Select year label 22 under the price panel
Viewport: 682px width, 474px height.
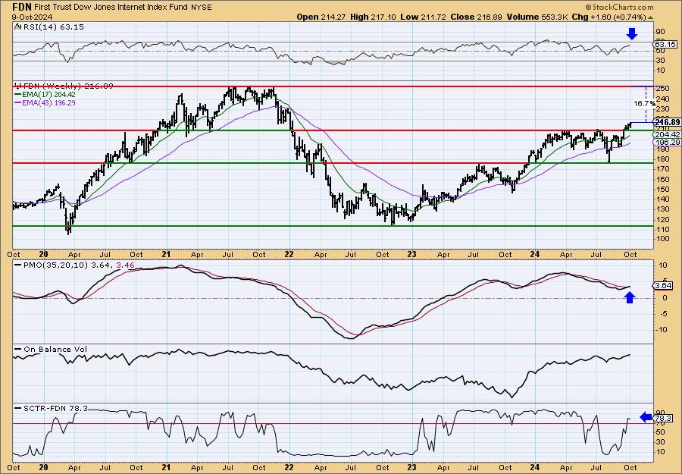[x=289, y=254]
